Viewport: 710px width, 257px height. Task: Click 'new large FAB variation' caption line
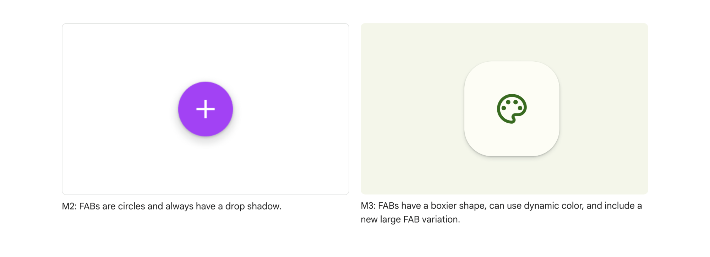[410, 219]
